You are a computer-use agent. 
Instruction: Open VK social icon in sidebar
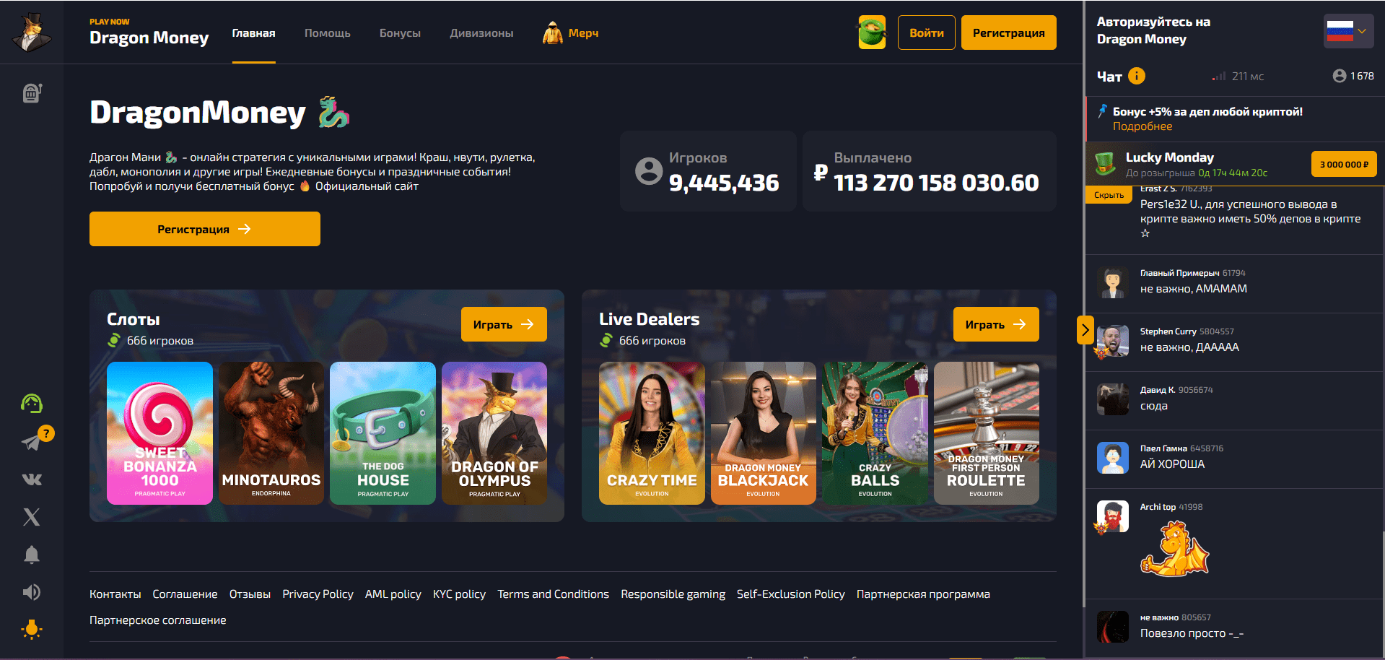pyautogui.click(x=32, y=479)
